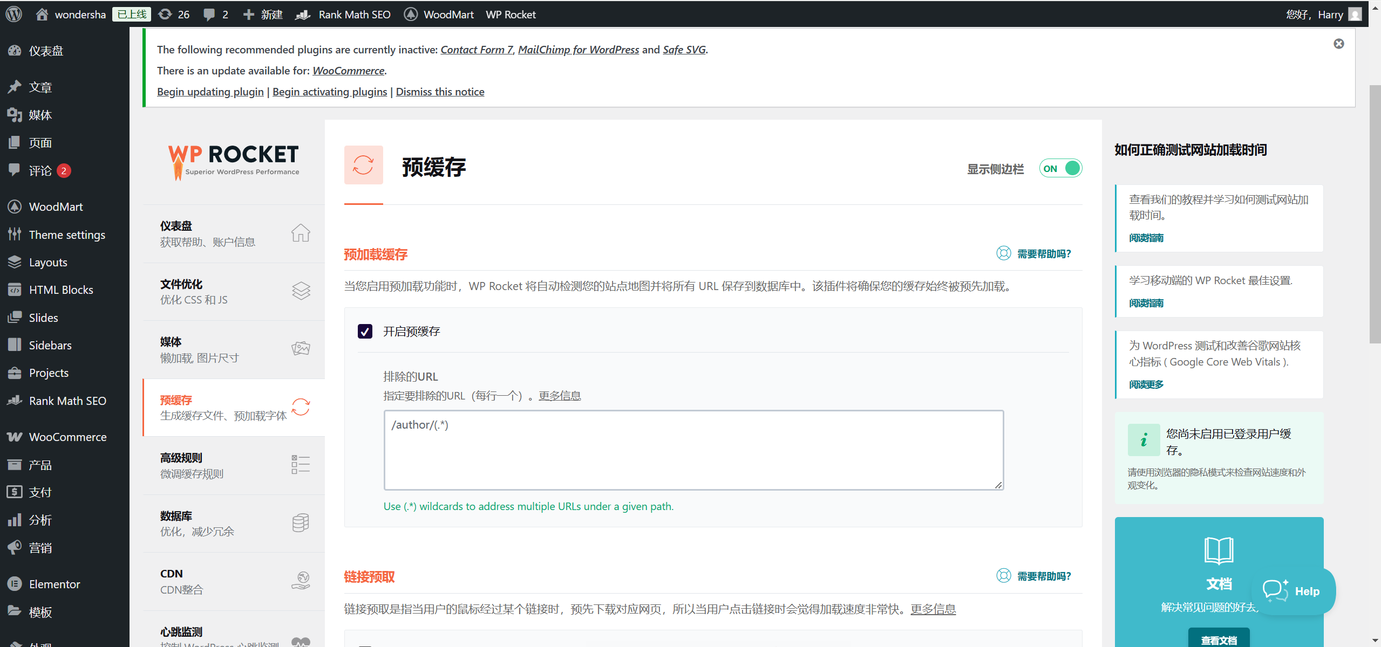Open WooCommerce menu in admin sidebar
This screenshot has width=1381, height=647.
pyautogui.click(x=67, y=437)
